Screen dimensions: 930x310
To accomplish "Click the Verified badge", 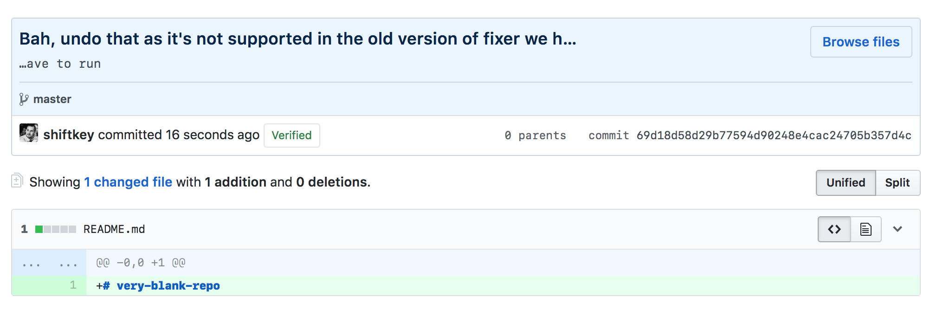I will click(x=291, y=136).
